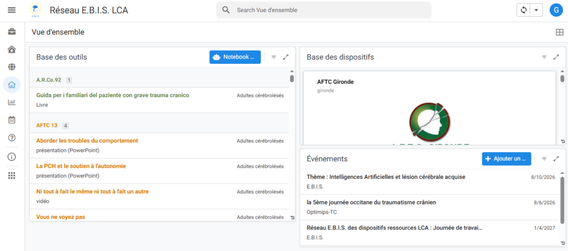Viewport: 568px width, 251px height.
Task: Click the gironde subtitle text
Action: pos(325,90)
